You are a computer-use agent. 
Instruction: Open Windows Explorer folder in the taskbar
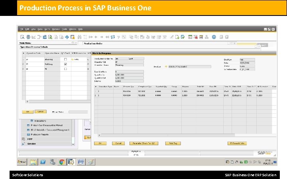[x=33, y=162]
